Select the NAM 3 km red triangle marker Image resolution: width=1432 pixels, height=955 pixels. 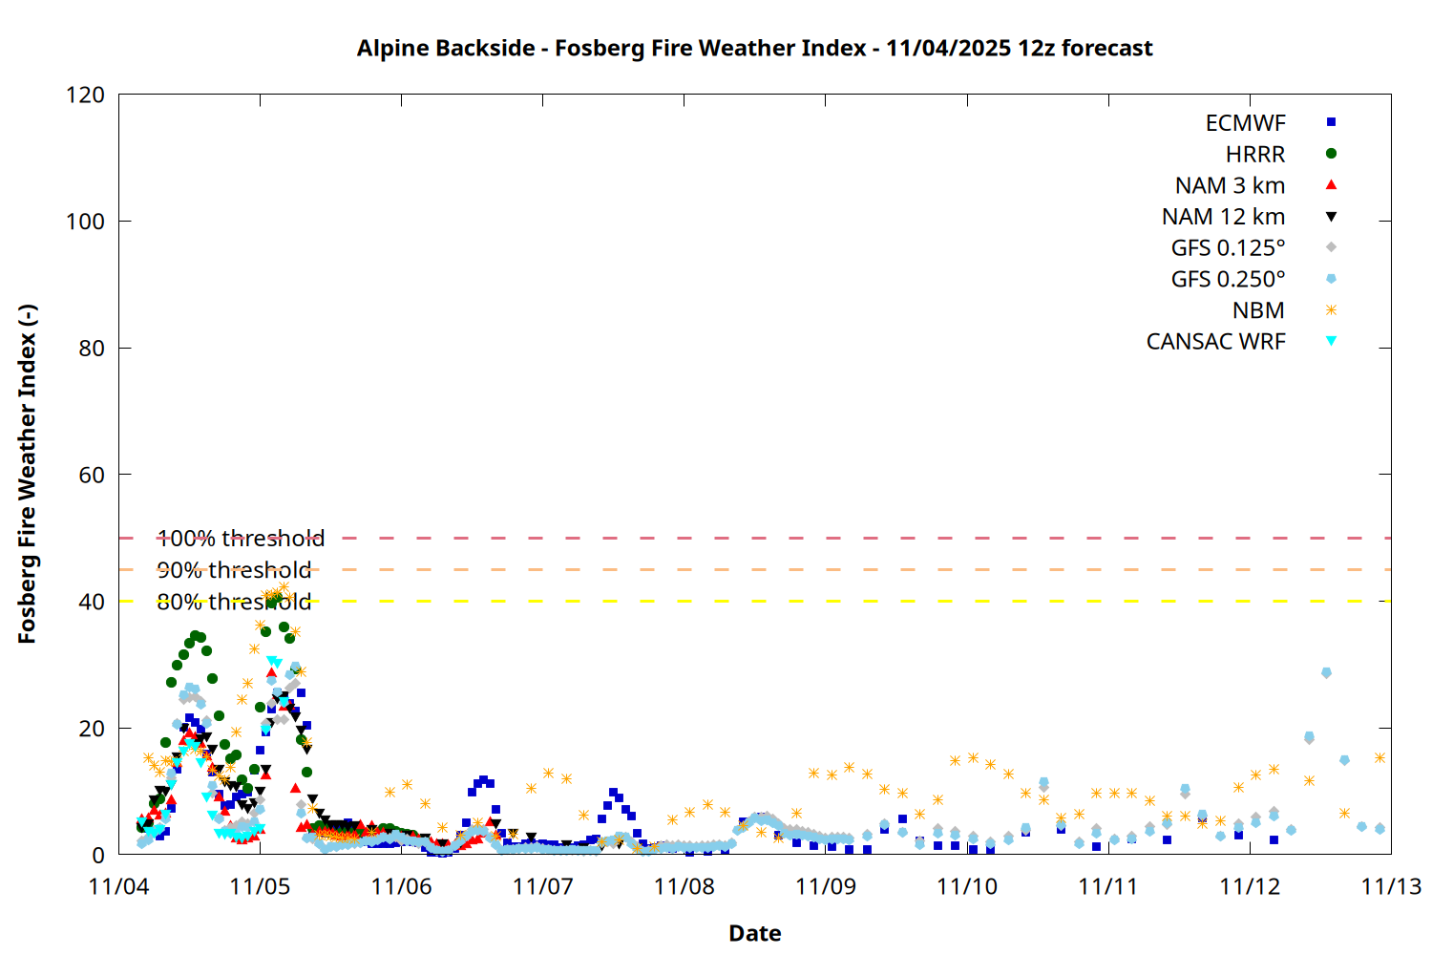1331,184
